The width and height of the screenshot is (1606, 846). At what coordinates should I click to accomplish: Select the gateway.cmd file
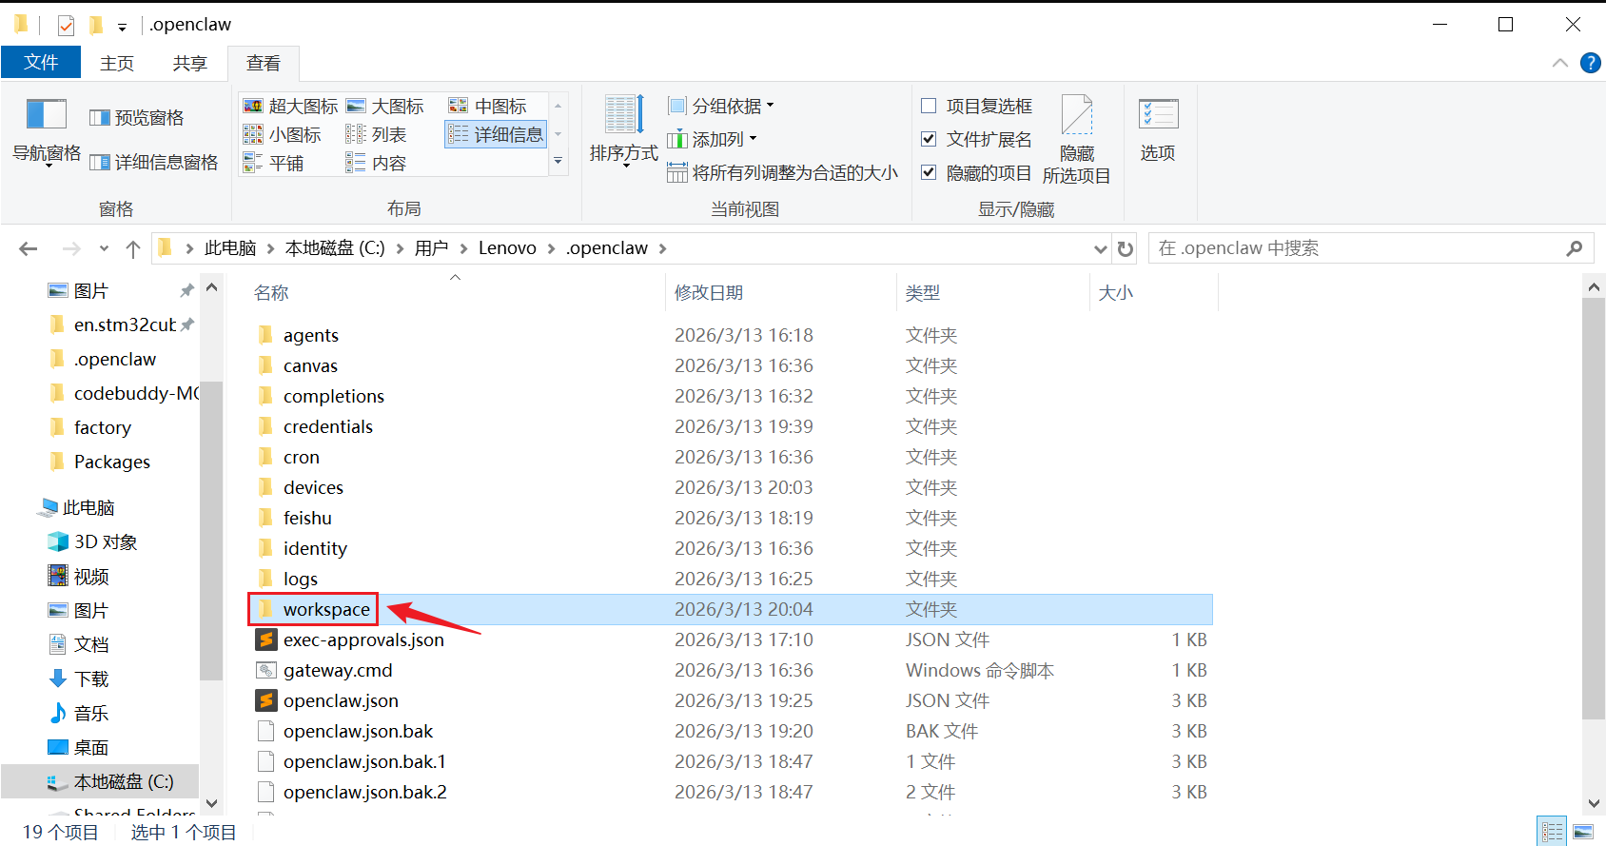(338, 671)
